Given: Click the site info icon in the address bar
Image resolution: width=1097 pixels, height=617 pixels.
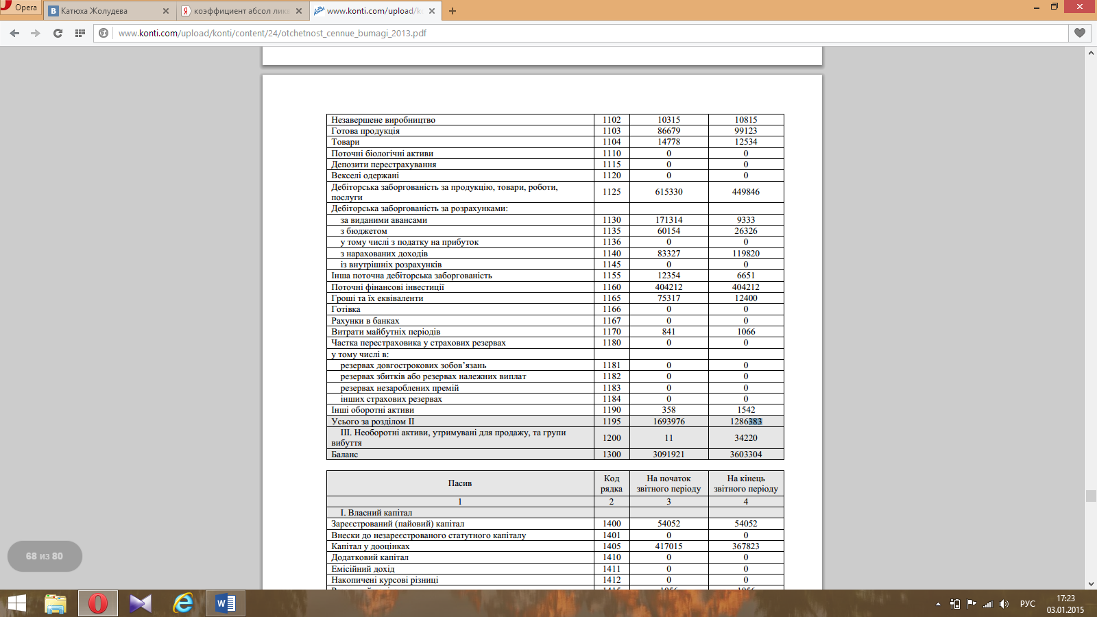Looking at the screenshot, I should (104, 33).
